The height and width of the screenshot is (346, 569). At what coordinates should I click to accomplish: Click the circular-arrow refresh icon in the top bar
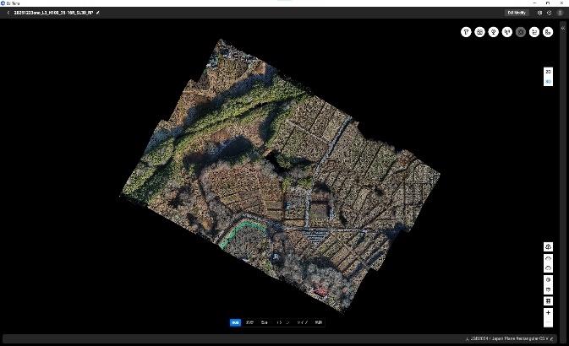point(550,13)
